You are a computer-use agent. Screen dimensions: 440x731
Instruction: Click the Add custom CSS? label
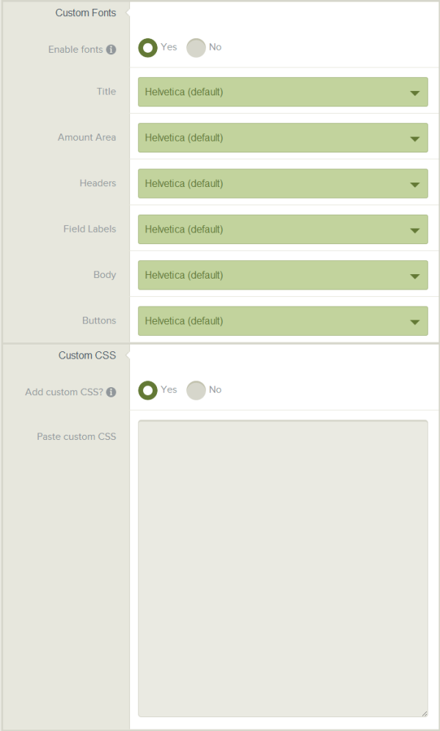point(65,392)
